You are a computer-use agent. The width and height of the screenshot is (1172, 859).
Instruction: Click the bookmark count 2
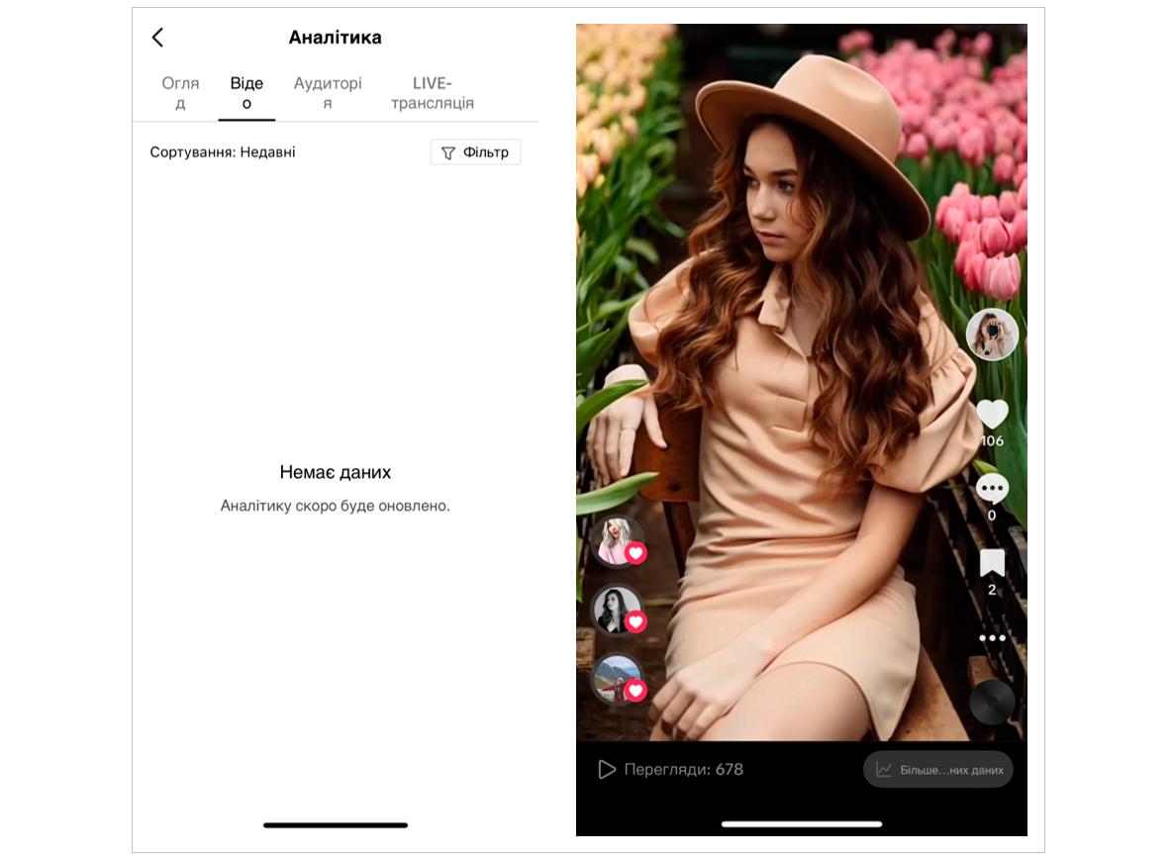(x=992, y=590)
